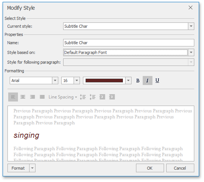Justify paragraph text alignment icon

[42, 97]
